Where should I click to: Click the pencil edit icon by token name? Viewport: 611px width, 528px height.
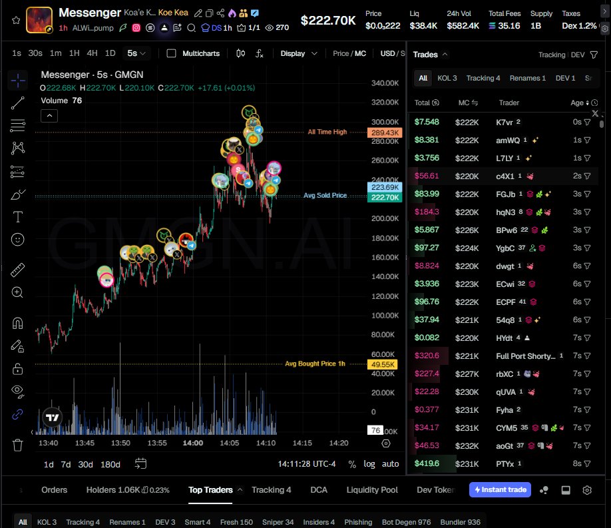pyautogui.click(x=198, y=13)
